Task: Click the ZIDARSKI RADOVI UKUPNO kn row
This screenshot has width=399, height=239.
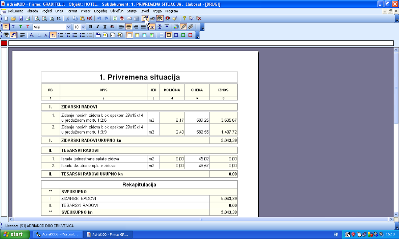Action: tap(139, 140)
